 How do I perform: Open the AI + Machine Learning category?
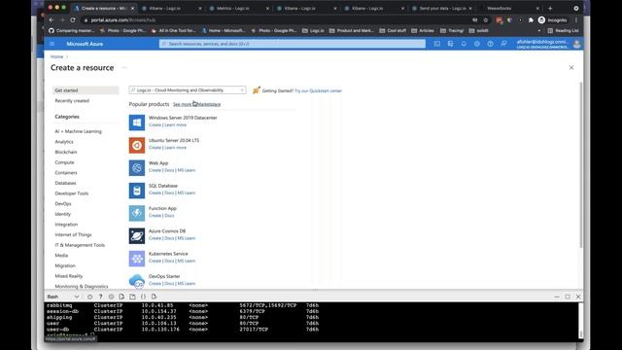[78, 131]
